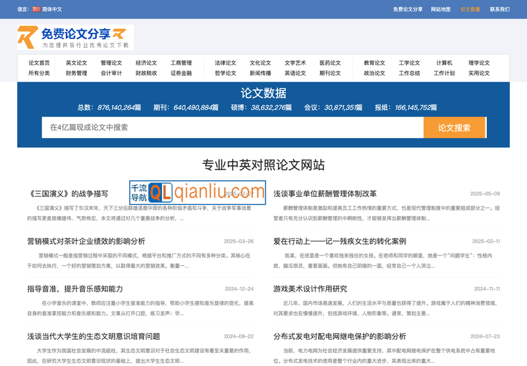Select 财政税收 category
This screenshot has height=366, width=527.
(146, 73)
